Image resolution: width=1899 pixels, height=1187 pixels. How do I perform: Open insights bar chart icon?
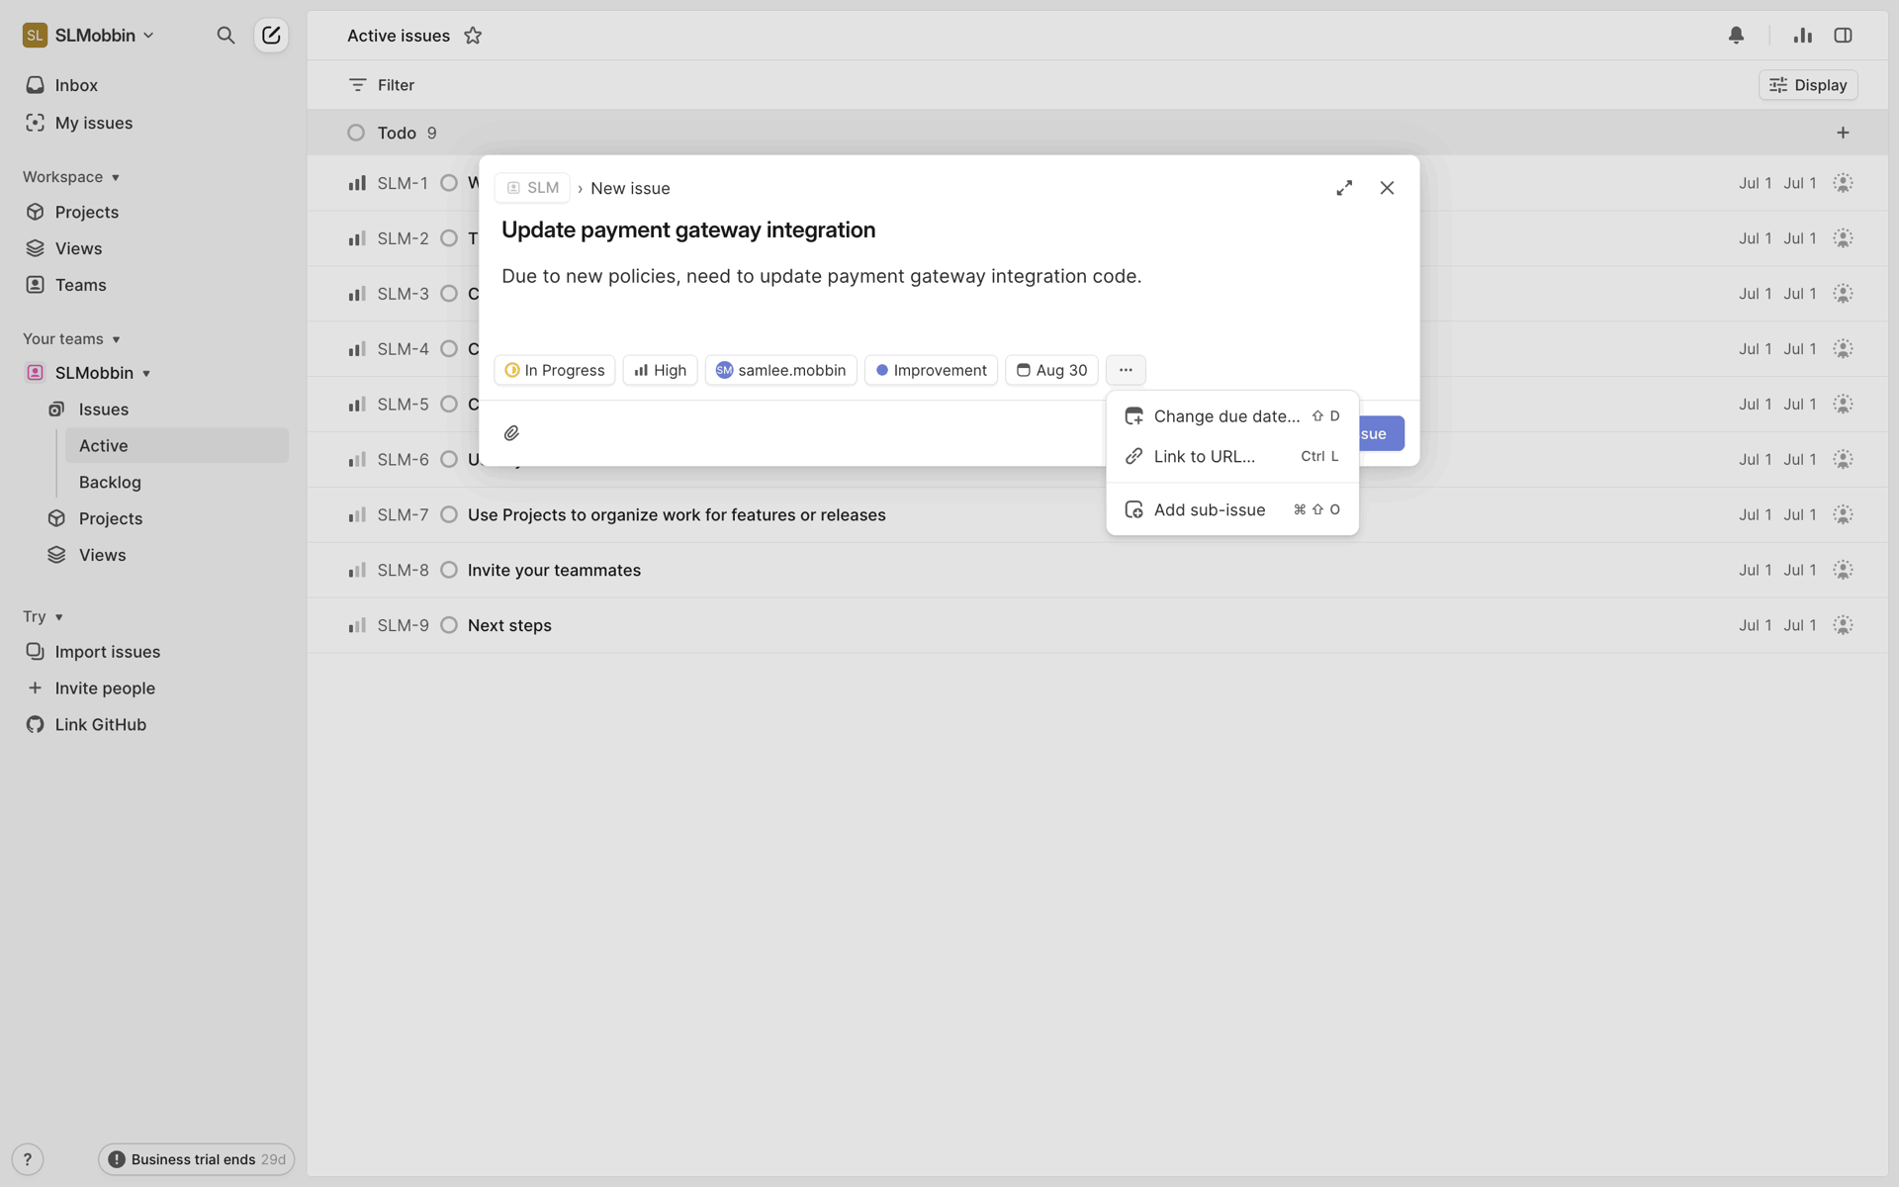tap(1802, 35)
